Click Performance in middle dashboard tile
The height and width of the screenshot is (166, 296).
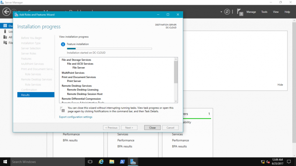point(126,140)
